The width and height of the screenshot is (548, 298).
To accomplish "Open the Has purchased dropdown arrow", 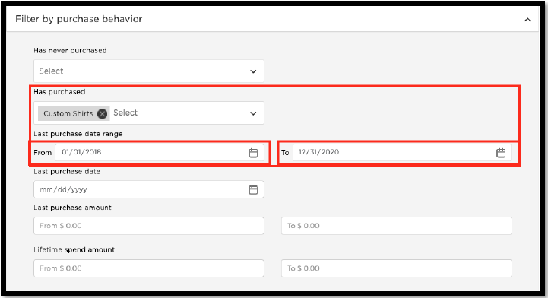I will click(x=253, y=113).
